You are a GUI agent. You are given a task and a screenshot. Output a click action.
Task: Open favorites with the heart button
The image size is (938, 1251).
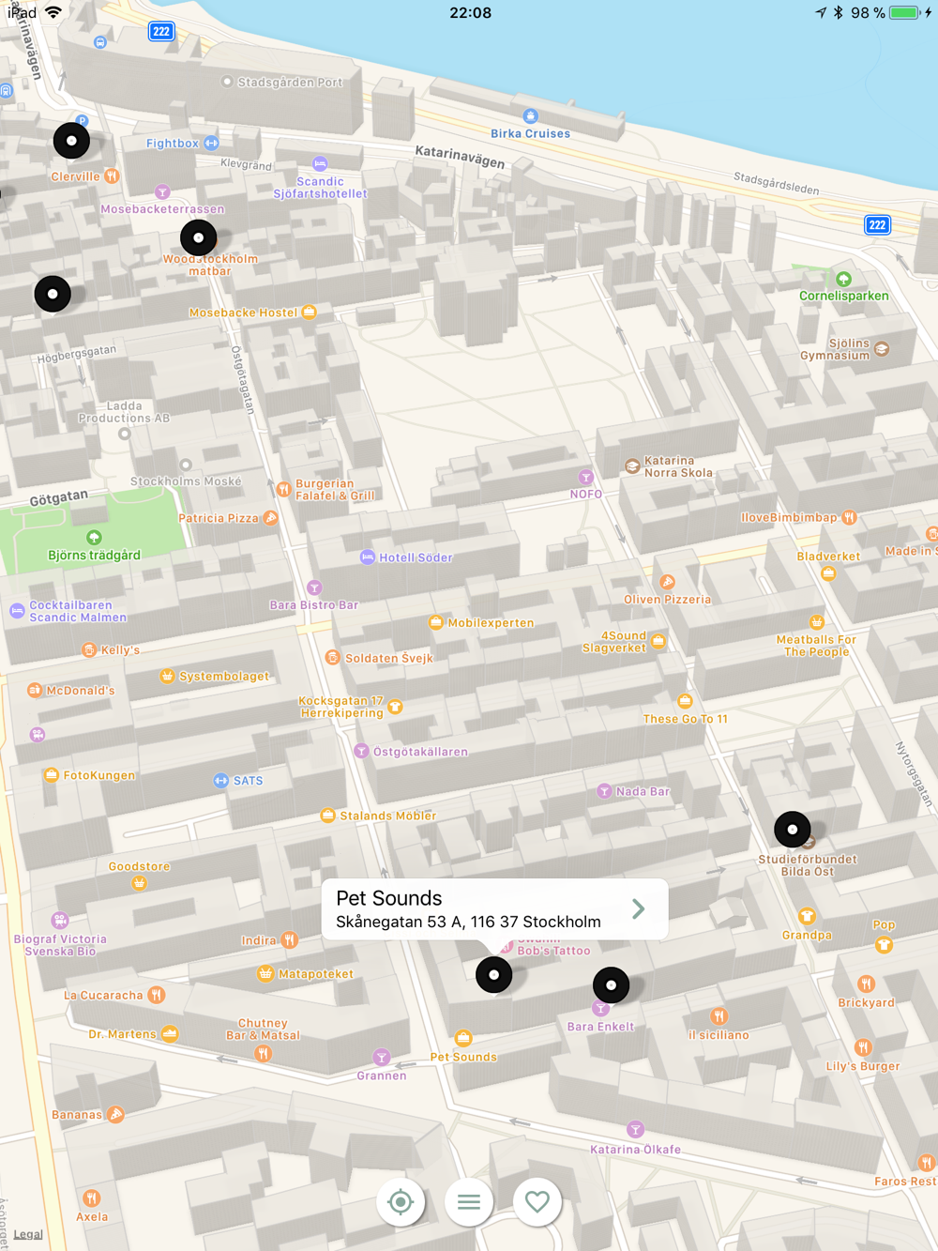537,1201
